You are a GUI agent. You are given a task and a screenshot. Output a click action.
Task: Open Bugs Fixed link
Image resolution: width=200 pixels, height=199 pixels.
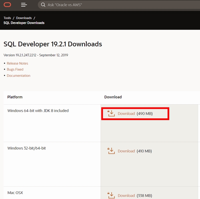coord(15,69)
